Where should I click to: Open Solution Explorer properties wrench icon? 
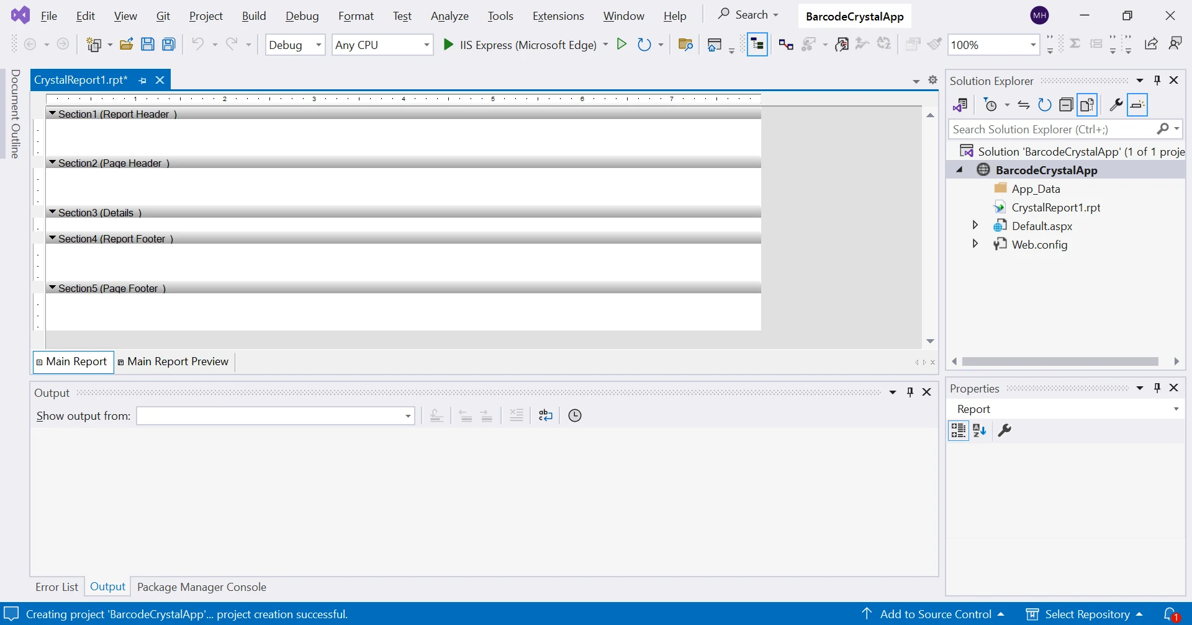[x=1116, y=105]
